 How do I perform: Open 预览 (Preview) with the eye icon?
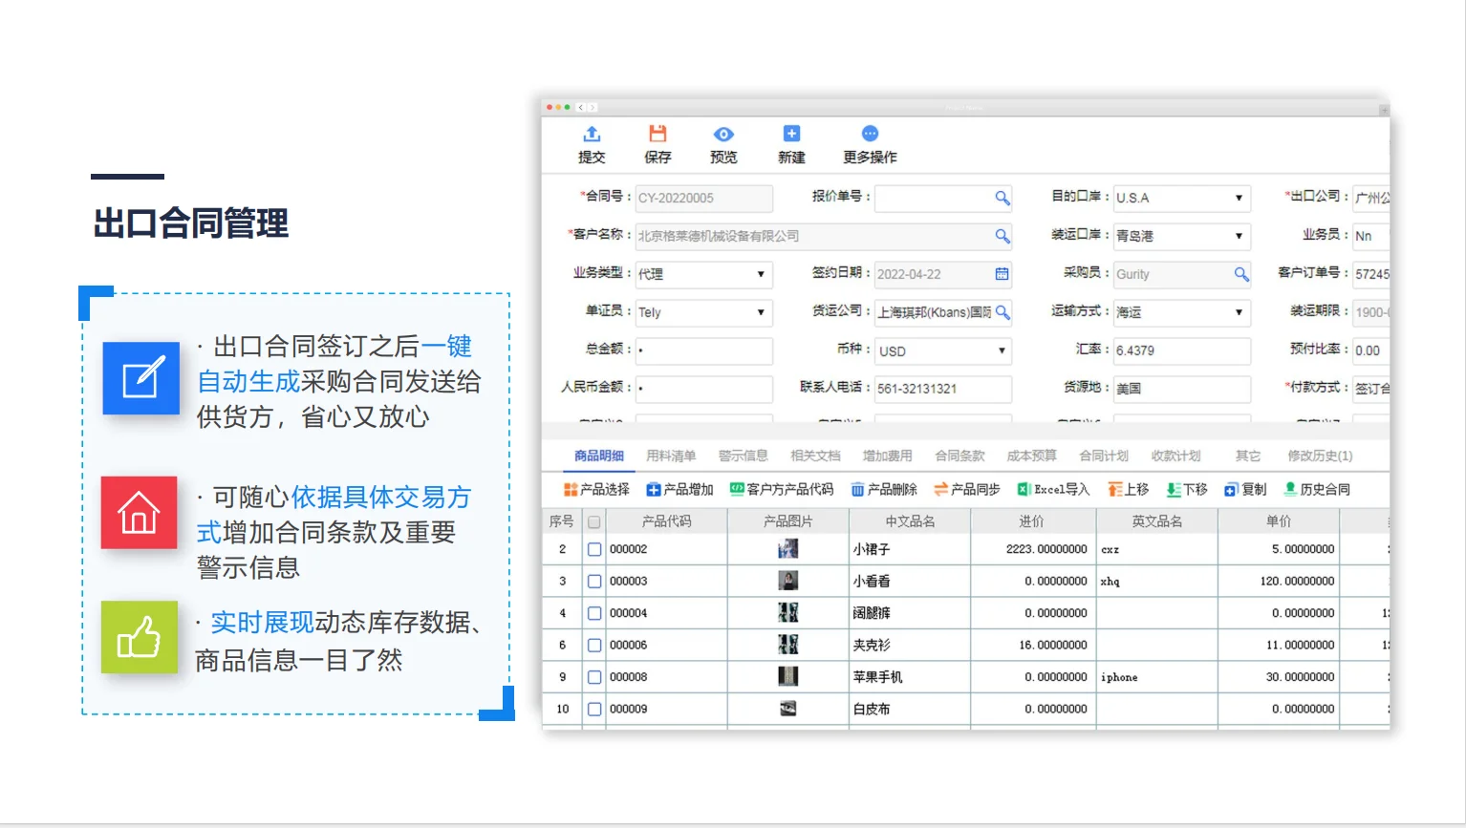(723, 135)
